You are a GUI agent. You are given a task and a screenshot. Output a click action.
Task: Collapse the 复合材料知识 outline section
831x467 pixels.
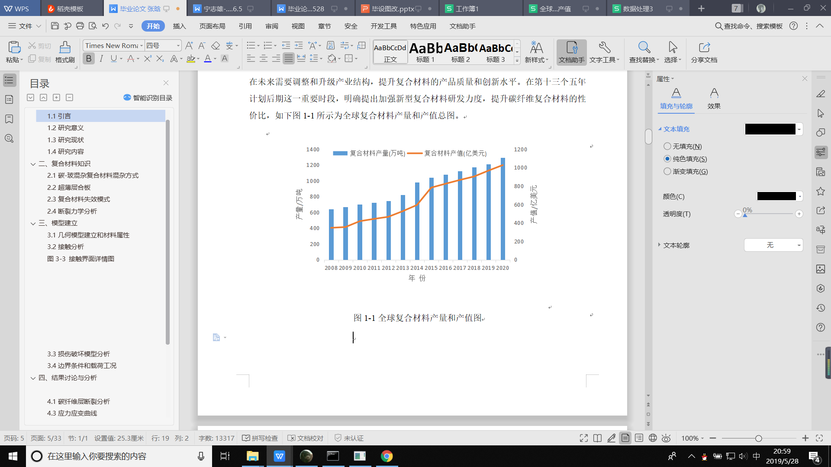(x=33, y=163)
